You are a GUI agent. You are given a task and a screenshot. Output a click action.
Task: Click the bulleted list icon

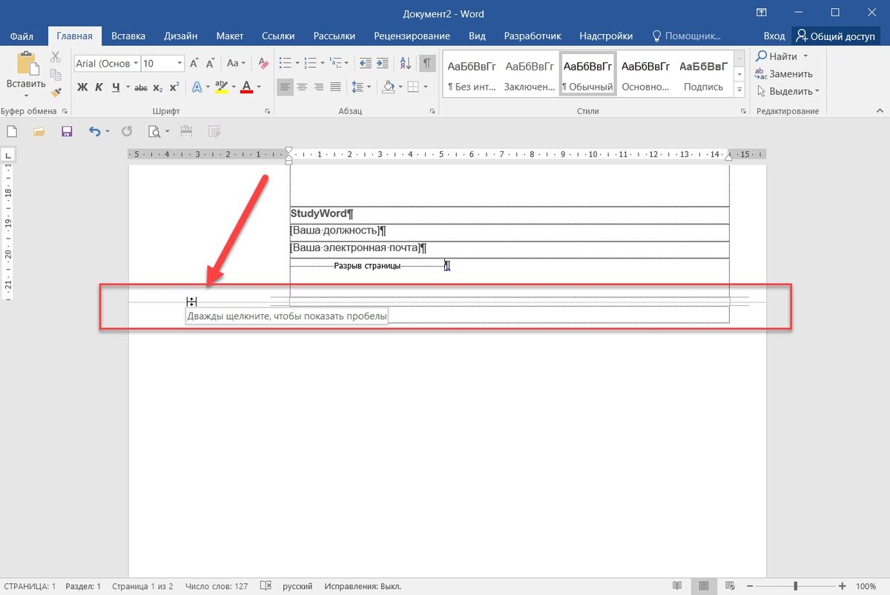click(x=285, y=64)
